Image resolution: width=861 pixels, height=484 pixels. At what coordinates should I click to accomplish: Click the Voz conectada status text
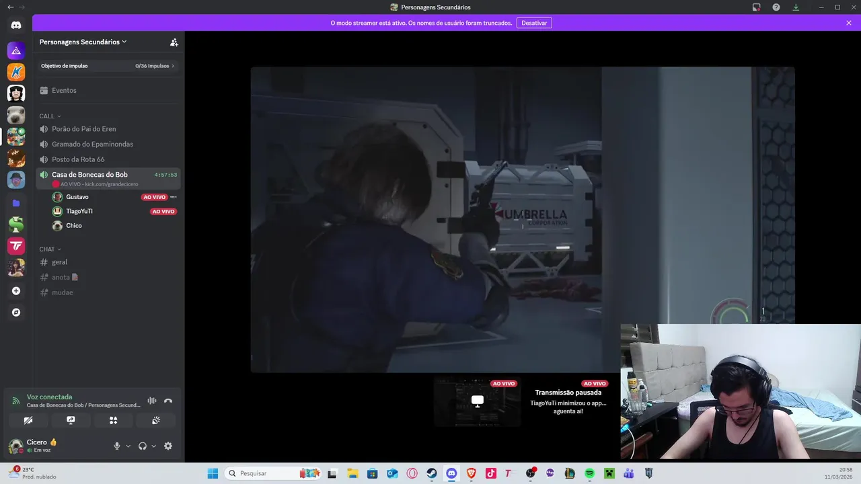pyautogui.click(x=49, y=397)
